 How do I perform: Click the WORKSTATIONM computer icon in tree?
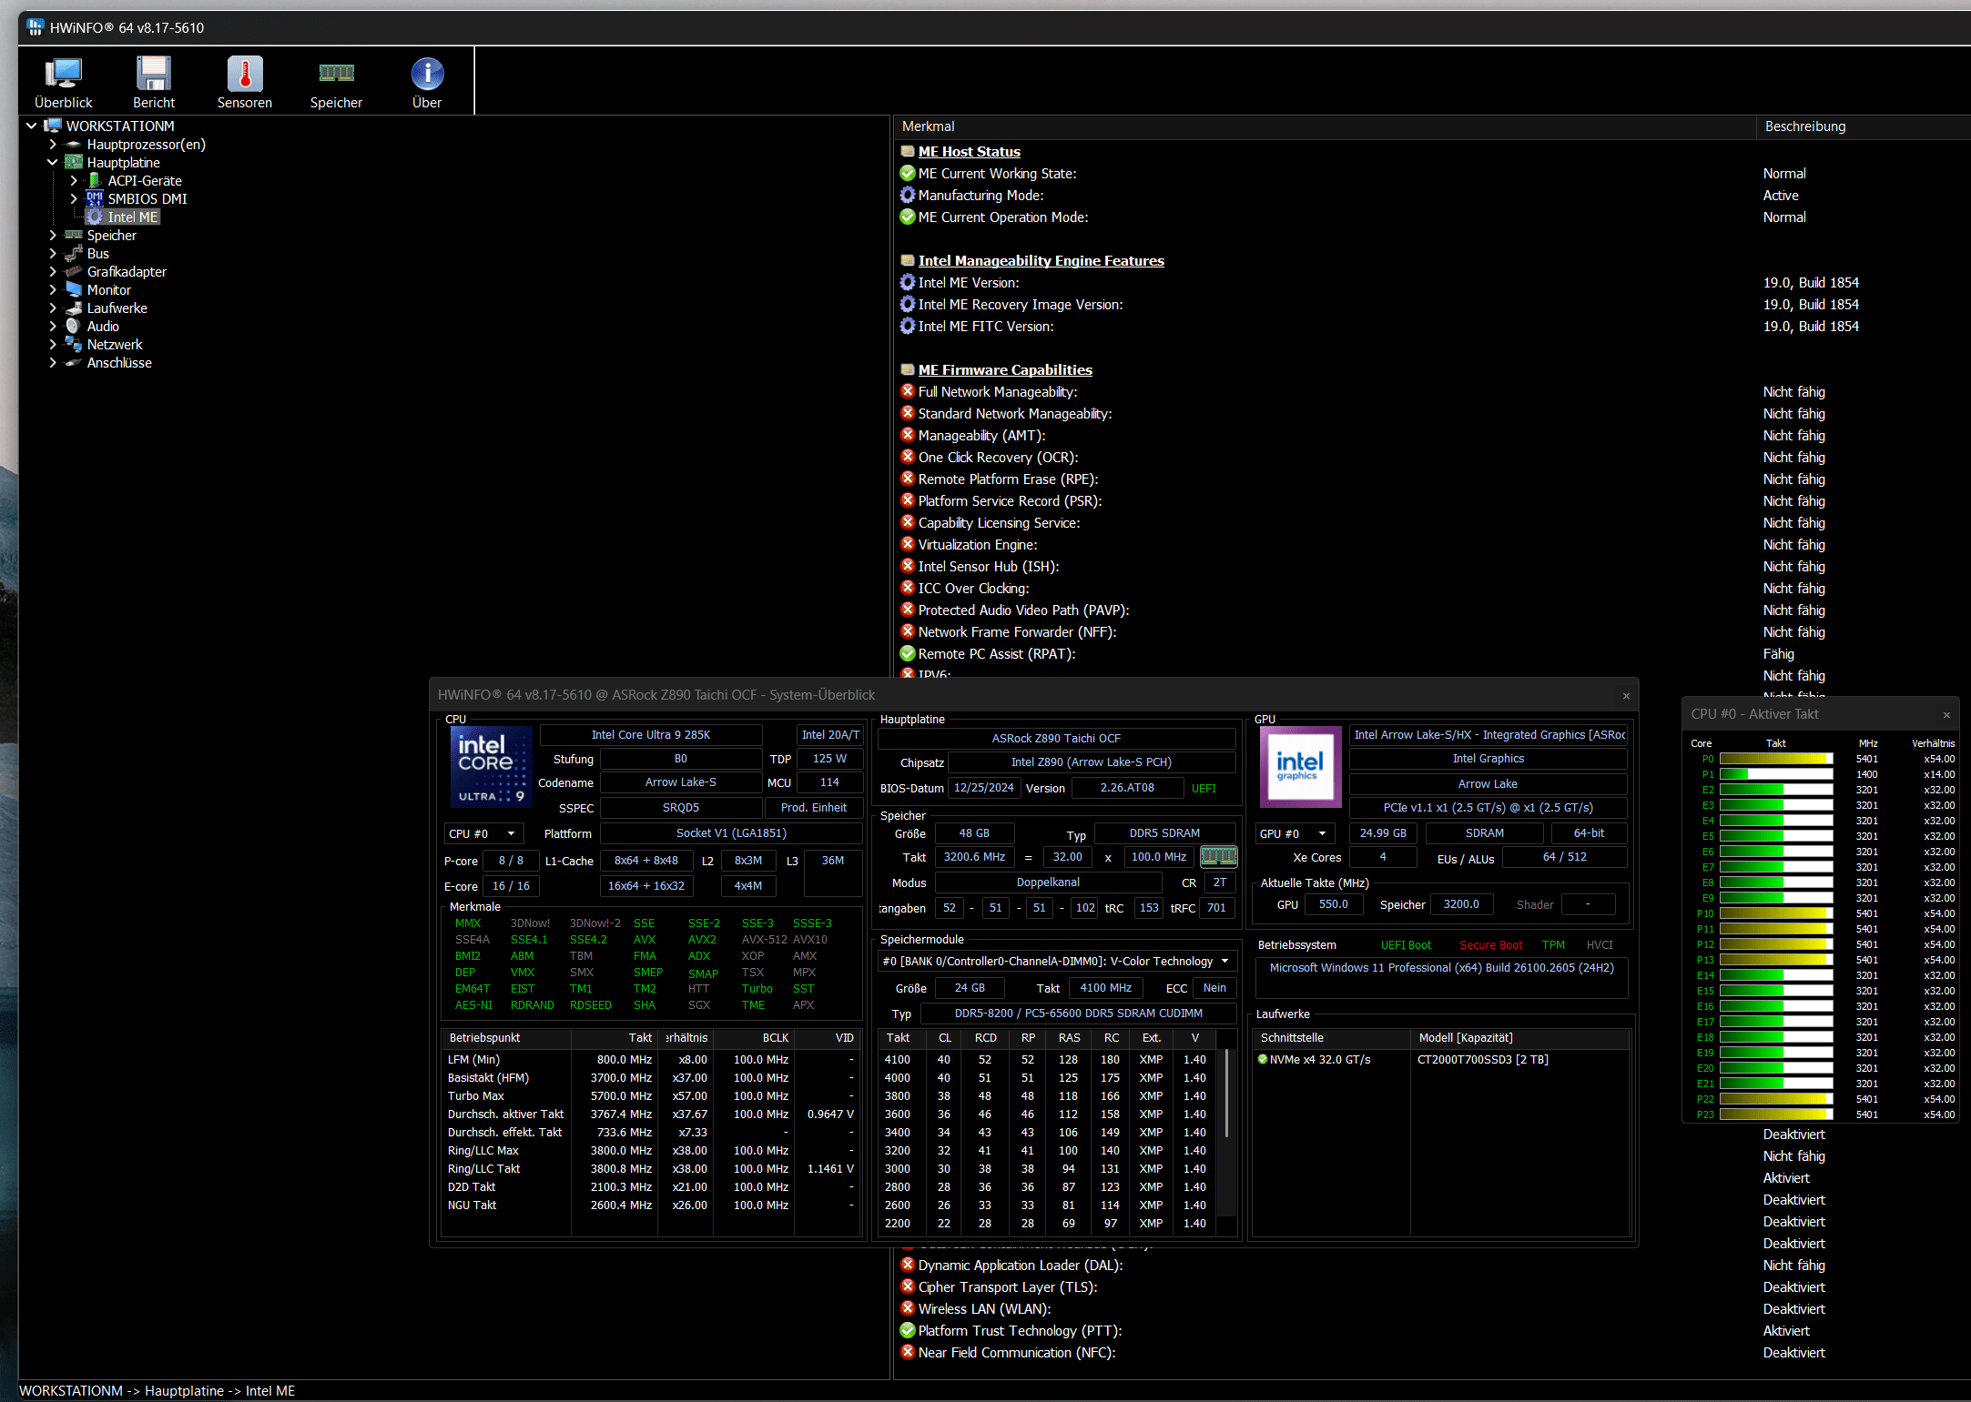coord(53,126)
